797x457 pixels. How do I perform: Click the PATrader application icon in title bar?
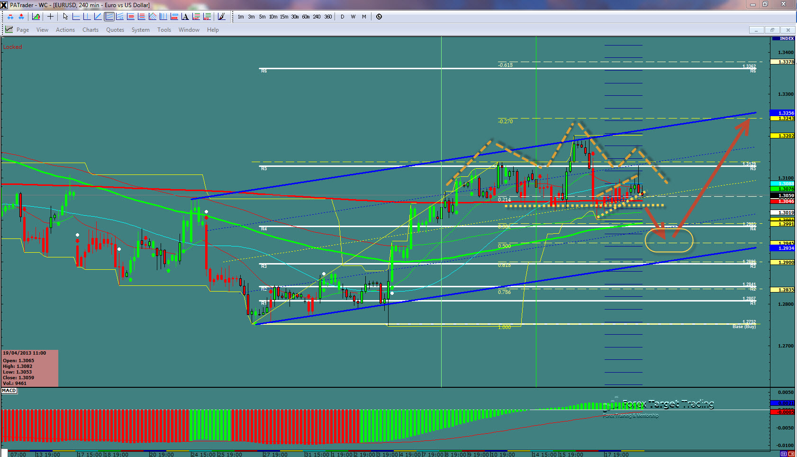(x=4, y=5)
